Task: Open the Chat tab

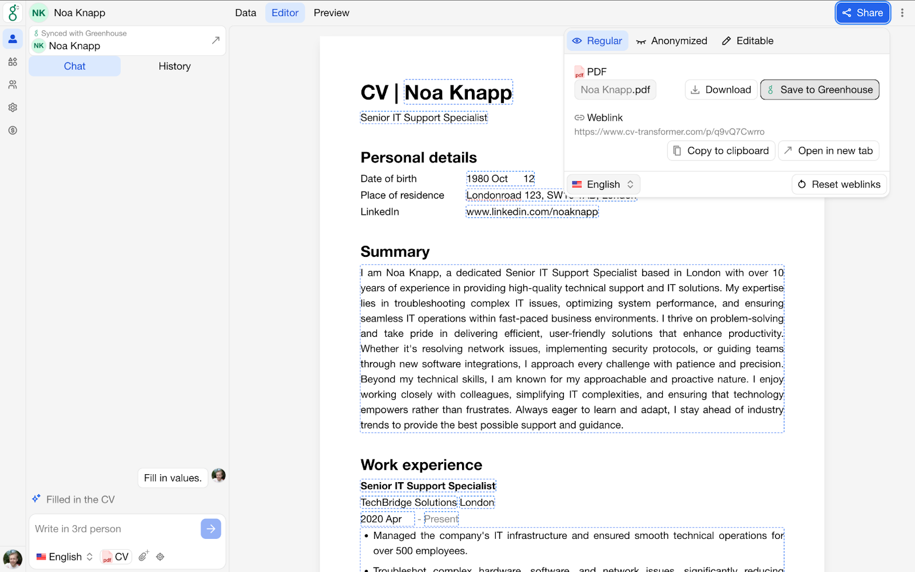Action: (x=74, y=66)
